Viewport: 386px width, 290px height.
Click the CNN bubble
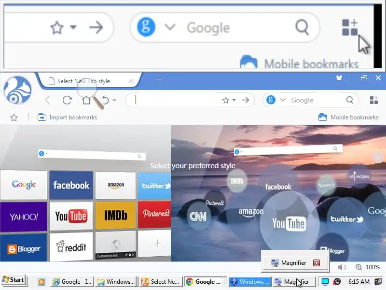(198, 217)
